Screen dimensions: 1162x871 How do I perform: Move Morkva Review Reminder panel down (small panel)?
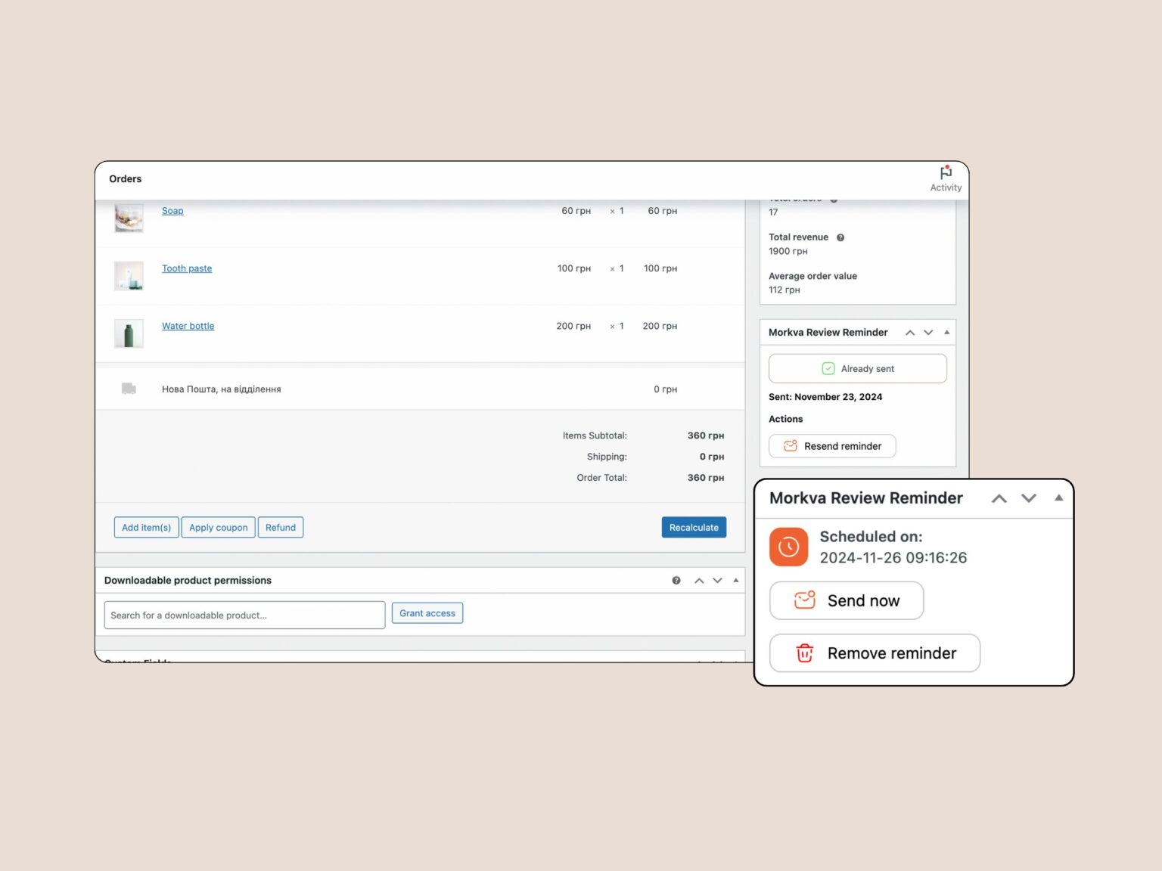point(928,333)
